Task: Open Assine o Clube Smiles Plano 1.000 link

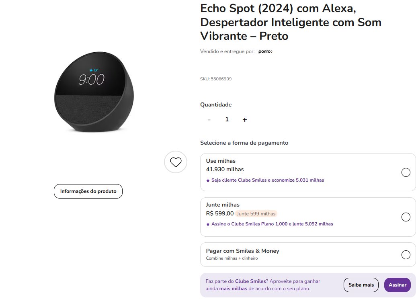Action: [x=272, y=224]
